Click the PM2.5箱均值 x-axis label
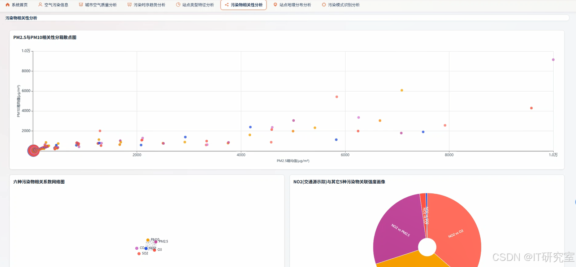Screen dimensions: 576x267 (293, 161)
